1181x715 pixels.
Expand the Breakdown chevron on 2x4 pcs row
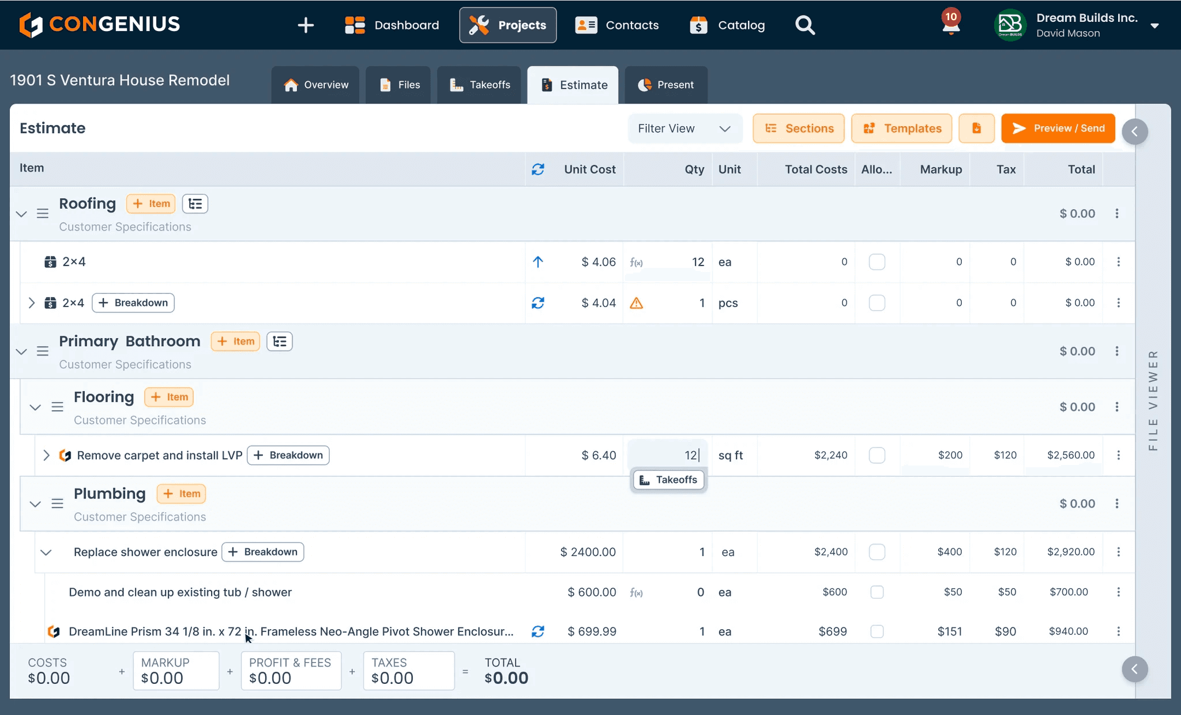coord(32,302)
